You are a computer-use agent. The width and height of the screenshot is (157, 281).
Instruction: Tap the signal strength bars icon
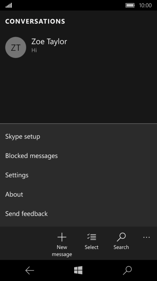[9, 6]
